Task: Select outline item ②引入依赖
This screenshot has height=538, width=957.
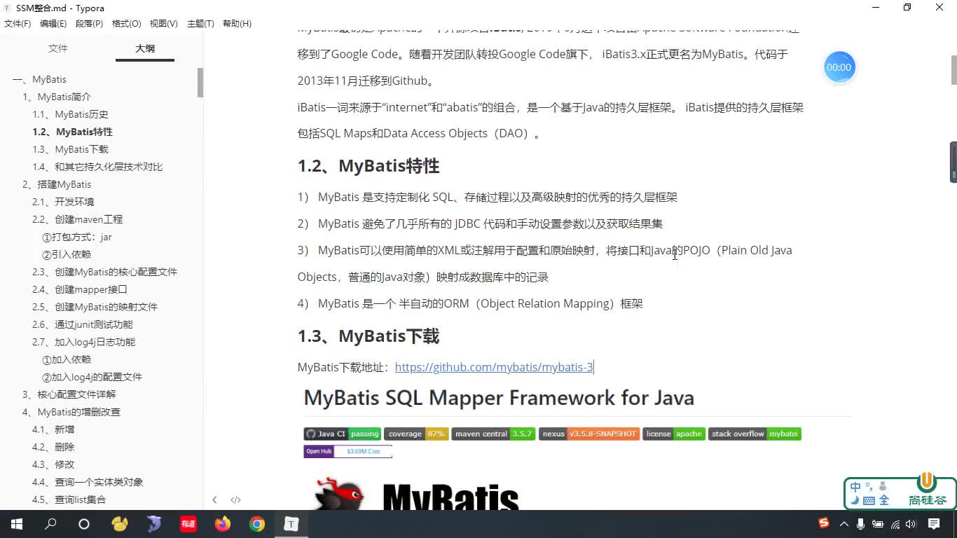Action: coord(67,254)
